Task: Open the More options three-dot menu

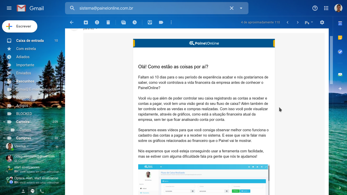Action: click(171, 22)
